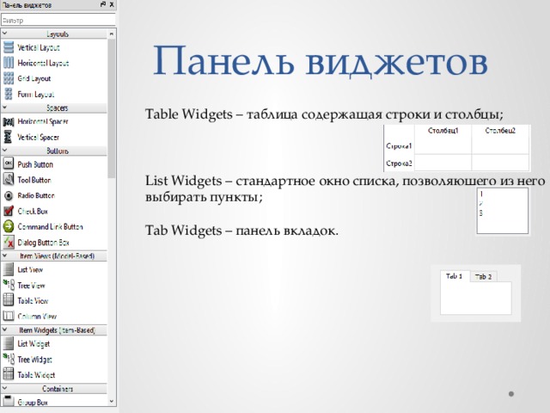Screen dimensions: 550x413
Task: Select the Vertical Layout icon
Action: (x=9, y=47)
